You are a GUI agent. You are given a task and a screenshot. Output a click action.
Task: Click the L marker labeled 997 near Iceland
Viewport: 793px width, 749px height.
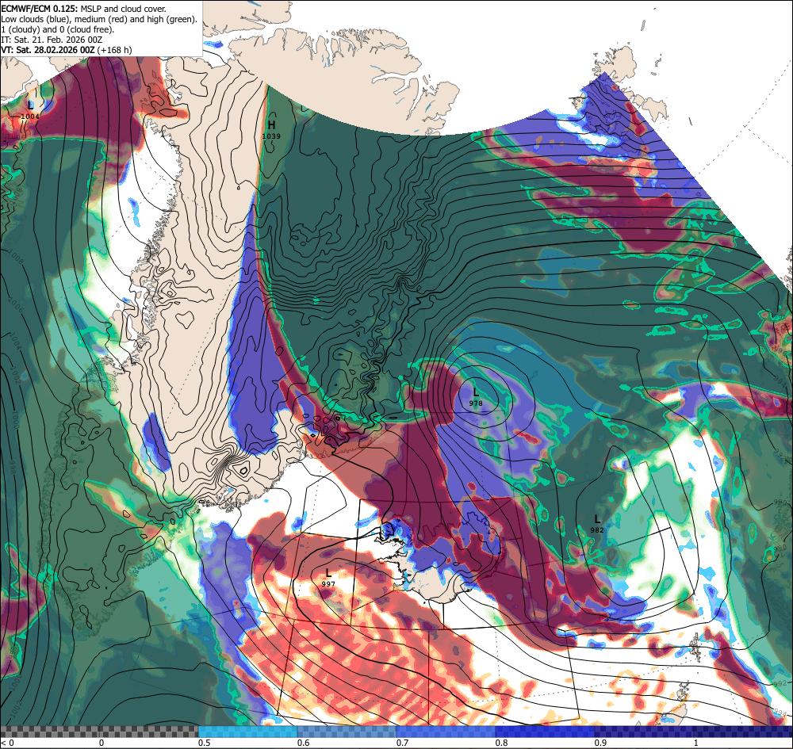tap(328, 573)
